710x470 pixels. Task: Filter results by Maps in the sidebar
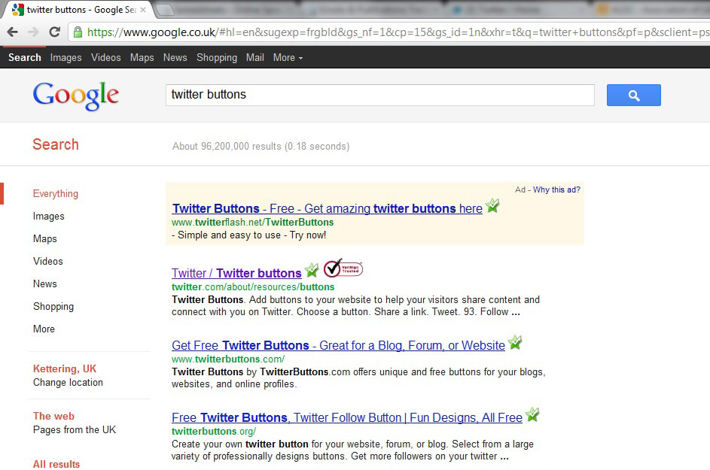45,239
